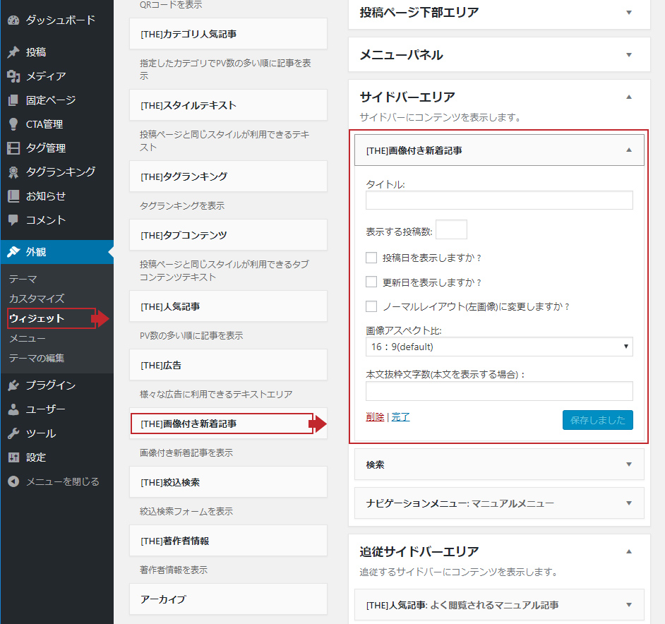This screenshot has width=665, height=624.
Task: Open the カスタマイズ submenu item
Action: click(x=37, y=299)
